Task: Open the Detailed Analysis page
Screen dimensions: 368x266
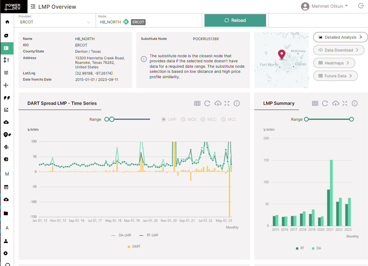Action: (340, 37)
